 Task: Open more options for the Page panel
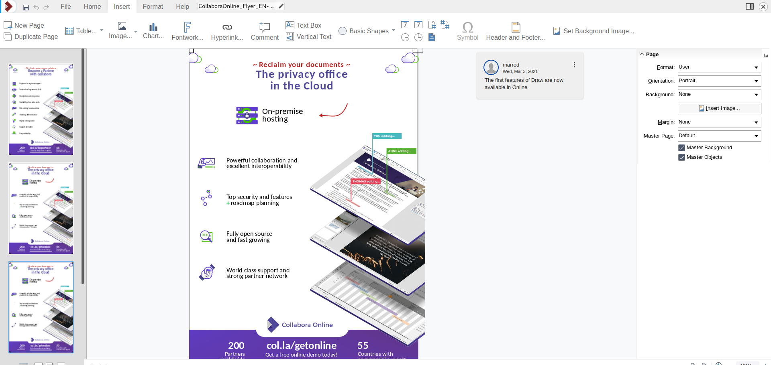pos(766,55)
